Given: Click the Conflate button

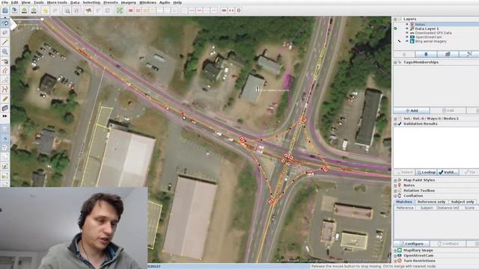Looking at the screenshot, I should click(x=448, y=244).
